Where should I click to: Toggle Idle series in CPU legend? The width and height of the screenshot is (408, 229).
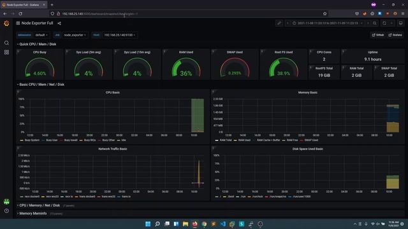point(122,140)
